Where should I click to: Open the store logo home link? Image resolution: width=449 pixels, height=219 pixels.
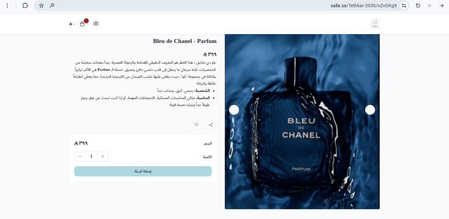375,24
